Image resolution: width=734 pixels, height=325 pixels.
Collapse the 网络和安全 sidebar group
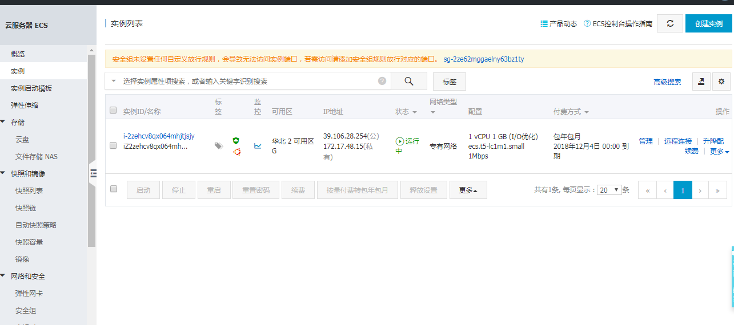tap(3, 276)
